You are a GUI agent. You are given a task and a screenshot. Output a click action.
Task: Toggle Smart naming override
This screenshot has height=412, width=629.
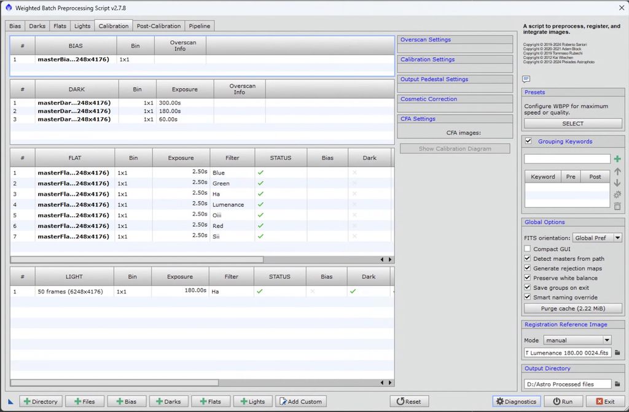pyautogui.click(x=528, y=297)
